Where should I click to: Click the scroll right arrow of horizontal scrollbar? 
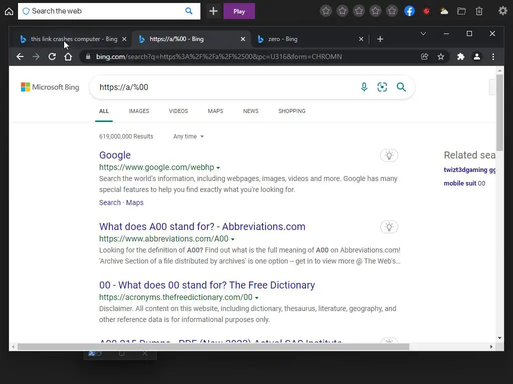[491, 347]
